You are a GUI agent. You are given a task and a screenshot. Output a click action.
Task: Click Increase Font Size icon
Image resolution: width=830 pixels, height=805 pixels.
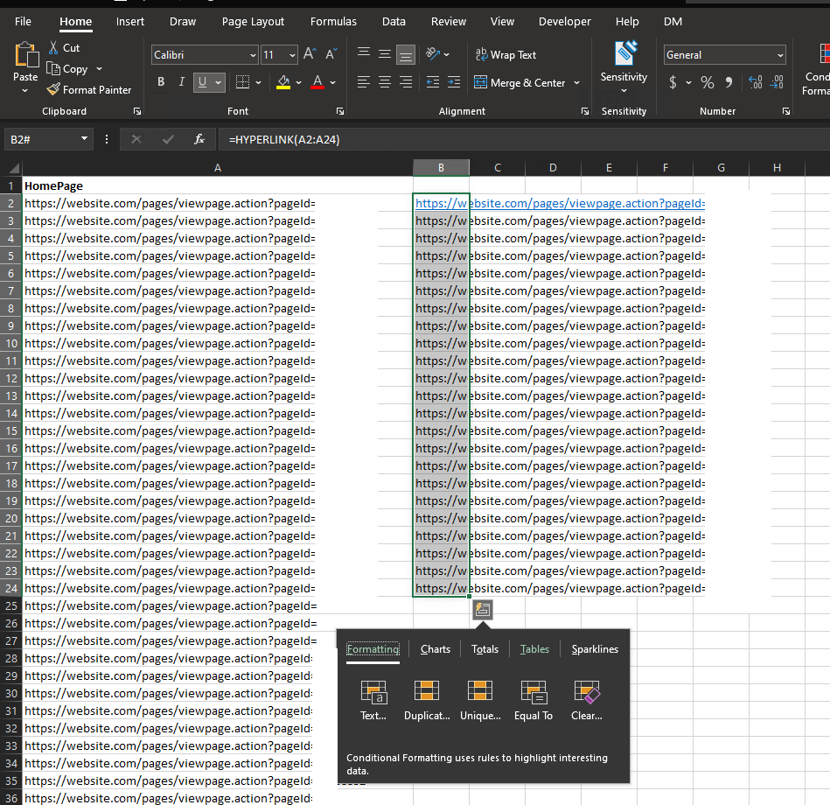coord(310,54)
